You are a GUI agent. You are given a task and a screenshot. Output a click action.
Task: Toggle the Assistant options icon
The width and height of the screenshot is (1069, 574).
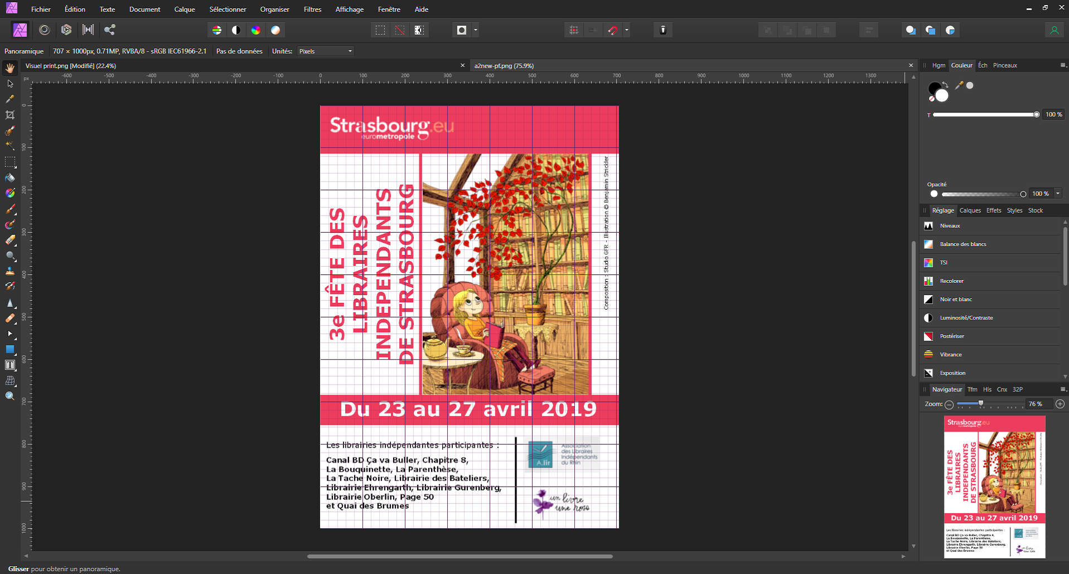[663, 30]
